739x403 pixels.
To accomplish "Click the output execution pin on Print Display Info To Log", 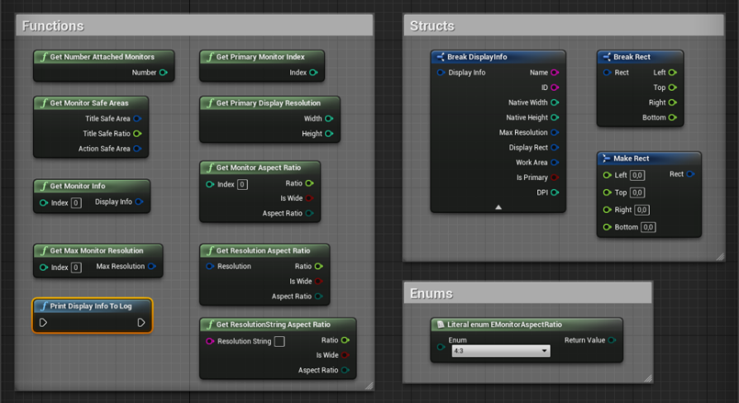I will (x=141, y=323).
